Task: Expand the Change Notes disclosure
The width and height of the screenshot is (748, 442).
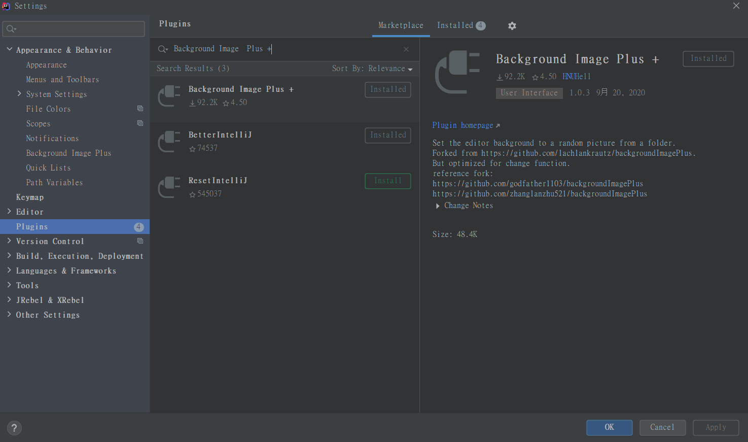Action: tap(438, 206)
